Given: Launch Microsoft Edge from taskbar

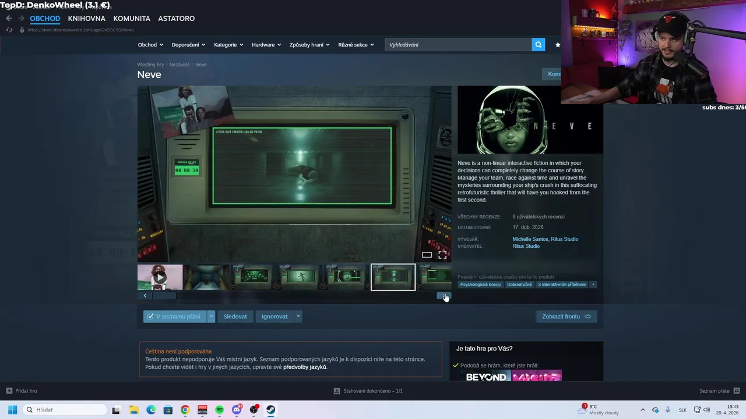Looking at the screenshot, I should coord(151,410).
